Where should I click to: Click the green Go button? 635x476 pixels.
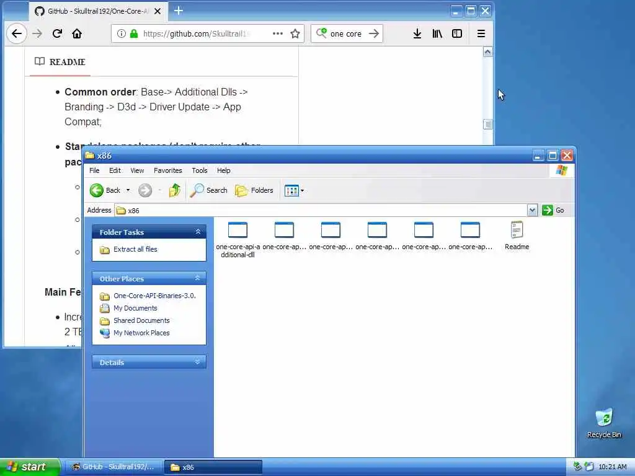point(553,210)
